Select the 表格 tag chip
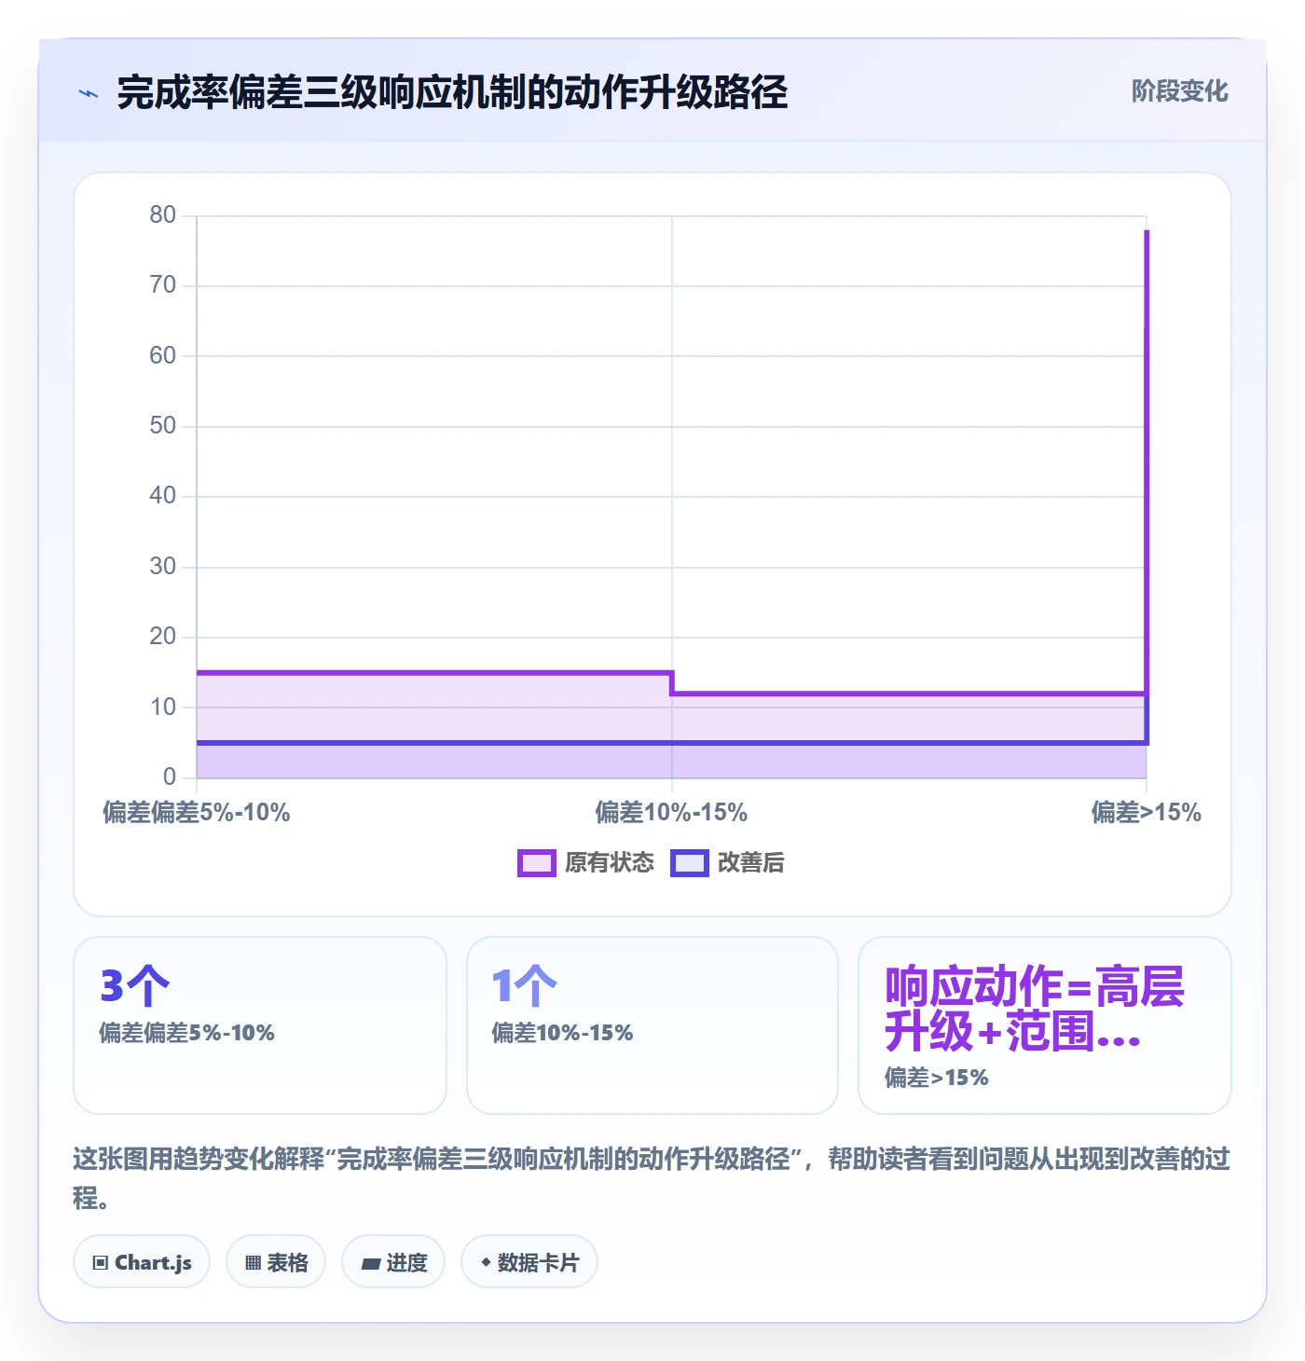The image size is (1305, 1361). pyautogui.click(x=276, y=1262)
